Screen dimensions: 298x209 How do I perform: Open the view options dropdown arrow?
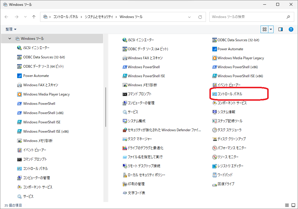pos(271,29)
